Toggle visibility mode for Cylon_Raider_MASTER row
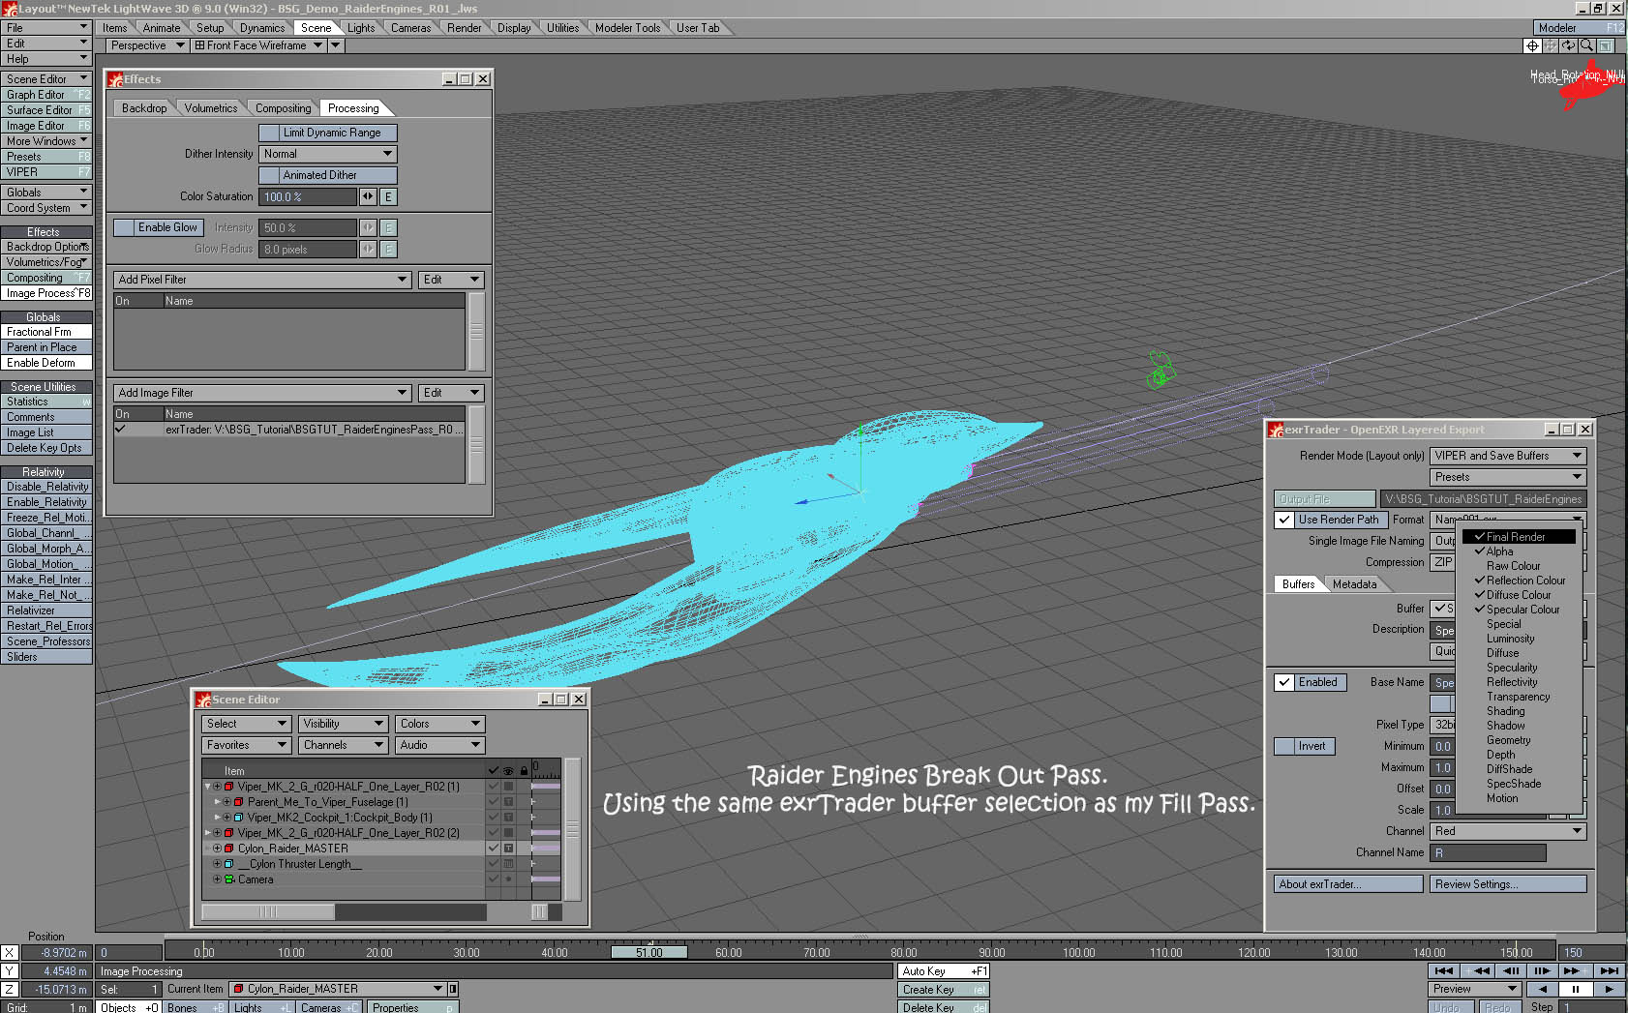The image size is (1628, 1013). 508,849
